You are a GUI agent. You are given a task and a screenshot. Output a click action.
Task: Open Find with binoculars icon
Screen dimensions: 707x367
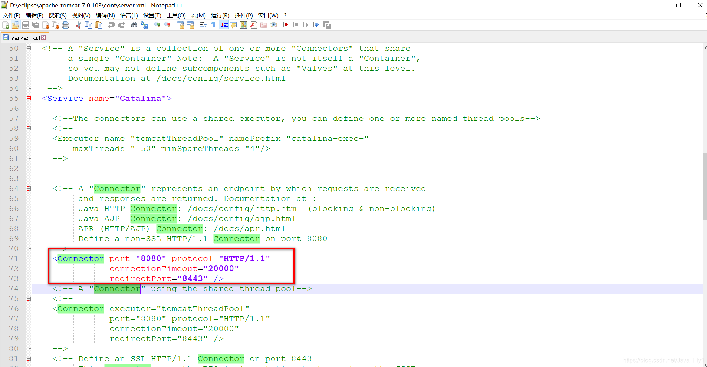click(134, 25)
